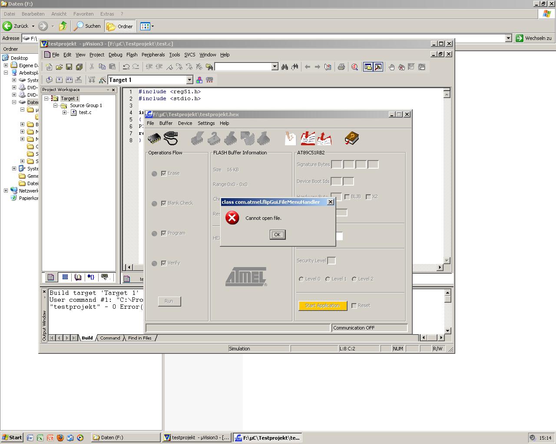Image resolution: width=556 pixels, height=444 pixels.
Task: Click the FLIP Save HEX File book icon
Action: pyautogui.click(x=324, y=139)
